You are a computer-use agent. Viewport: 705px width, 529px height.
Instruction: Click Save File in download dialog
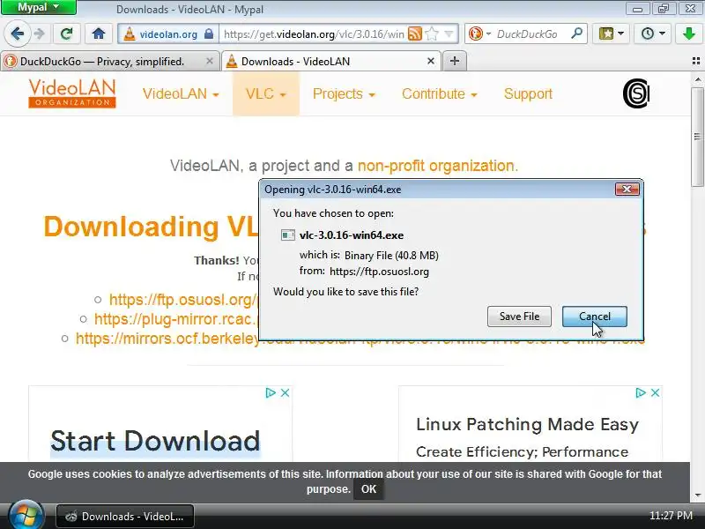(x=519, y=317)
